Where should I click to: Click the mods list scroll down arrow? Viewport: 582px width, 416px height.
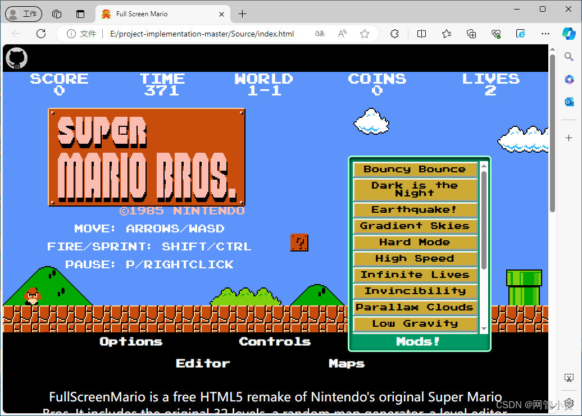pos(484,328)
